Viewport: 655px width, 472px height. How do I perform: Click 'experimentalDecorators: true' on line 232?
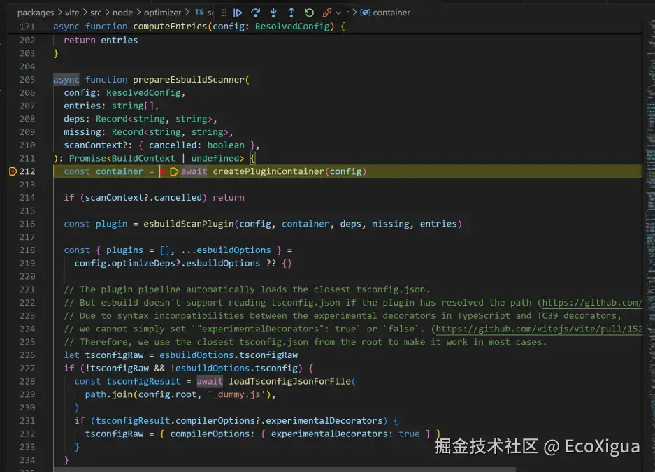coord(345,434)
